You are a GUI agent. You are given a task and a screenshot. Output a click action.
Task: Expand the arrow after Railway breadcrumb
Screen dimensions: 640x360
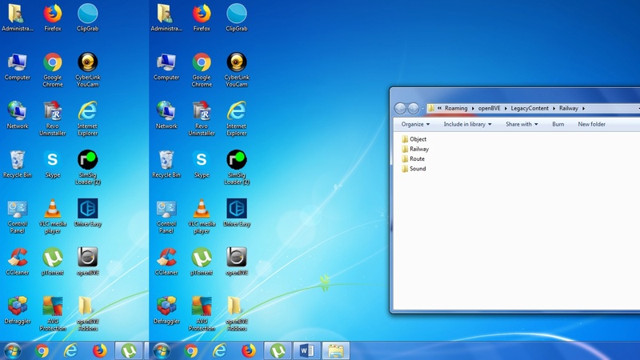pyautogui.click(x=584, y=108)
